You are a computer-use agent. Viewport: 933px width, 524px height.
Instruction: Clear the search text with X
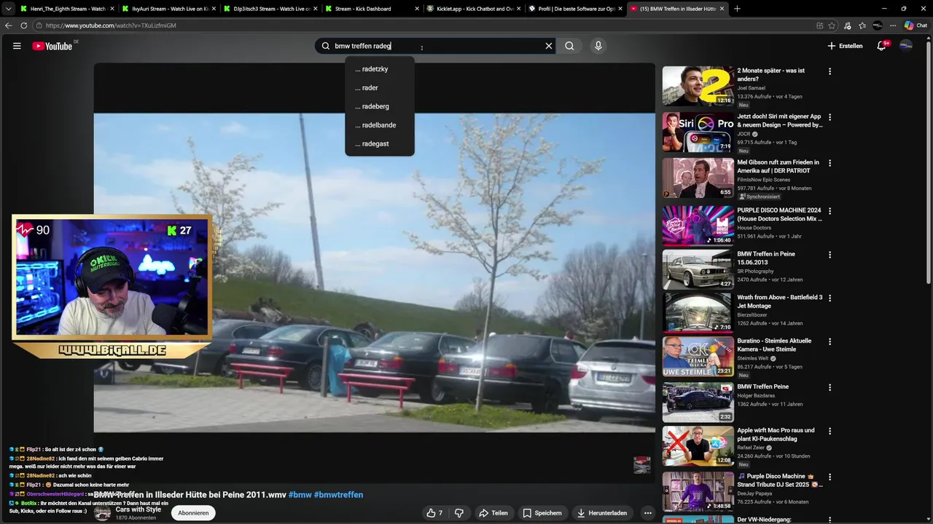(549, 46)
